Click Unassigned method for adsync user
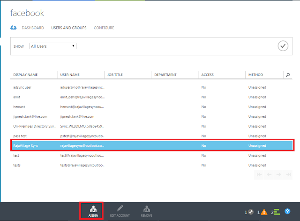 pos(257,87)
